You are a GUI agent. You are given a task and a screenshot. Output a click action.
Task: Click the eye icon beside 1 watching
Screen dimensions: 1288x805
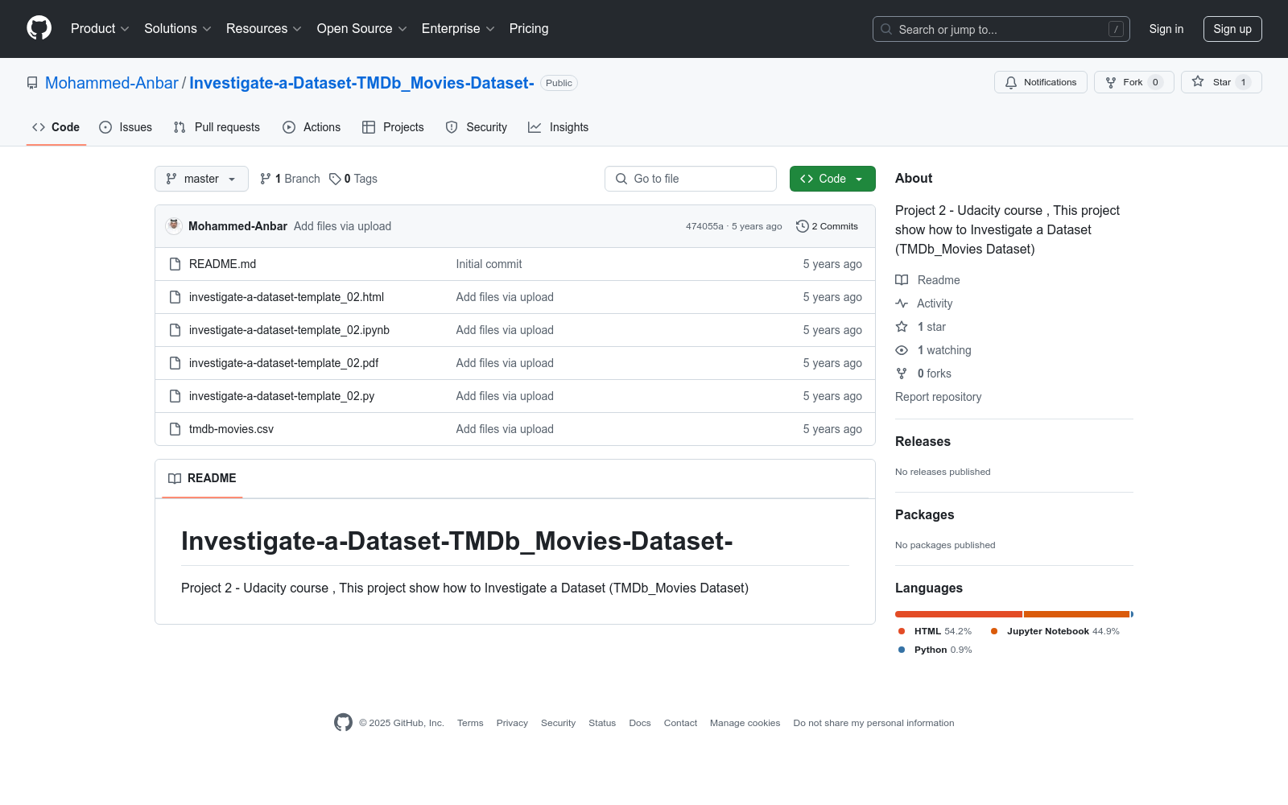click(x=902, y=350)
